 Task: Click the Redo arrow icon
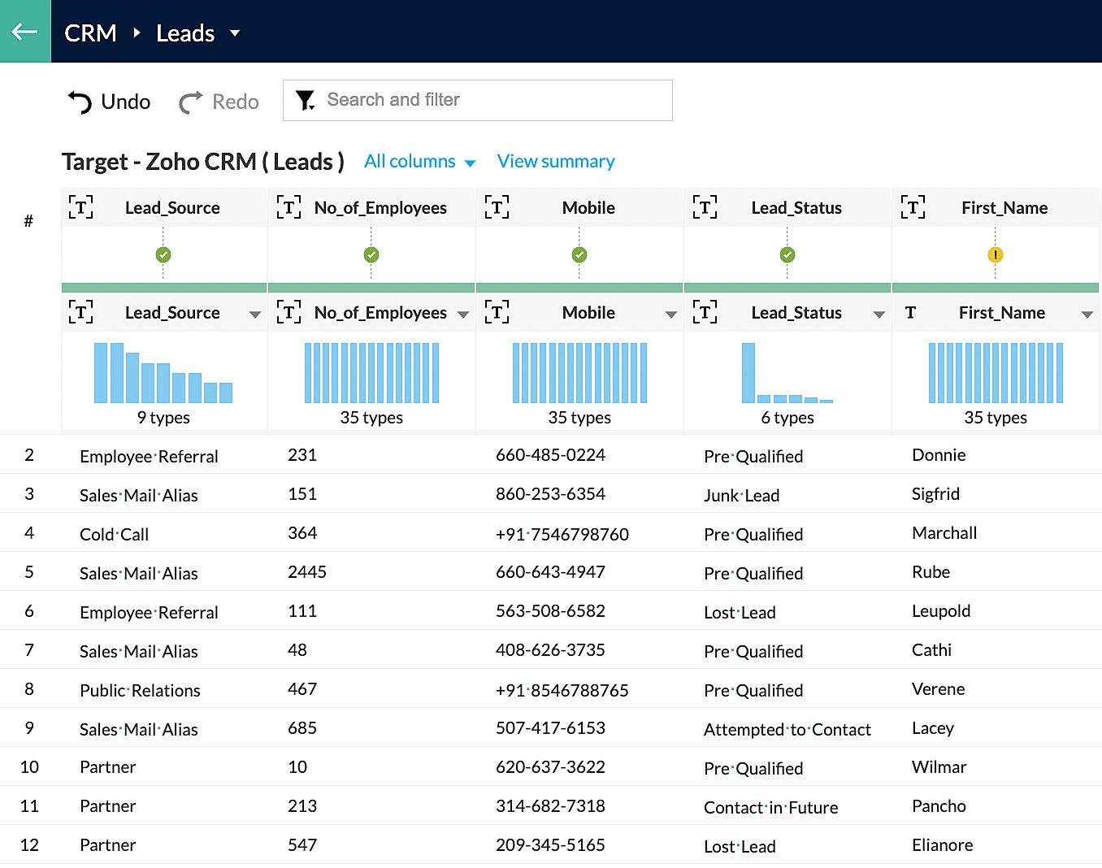click(x=190, y=102)
